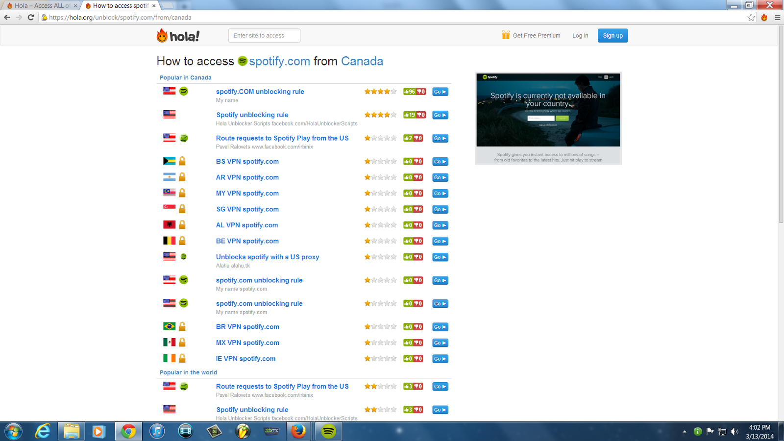Thumbs down the BS VPN spotify.com rule
Screen dimensions: 784x441
418,162
